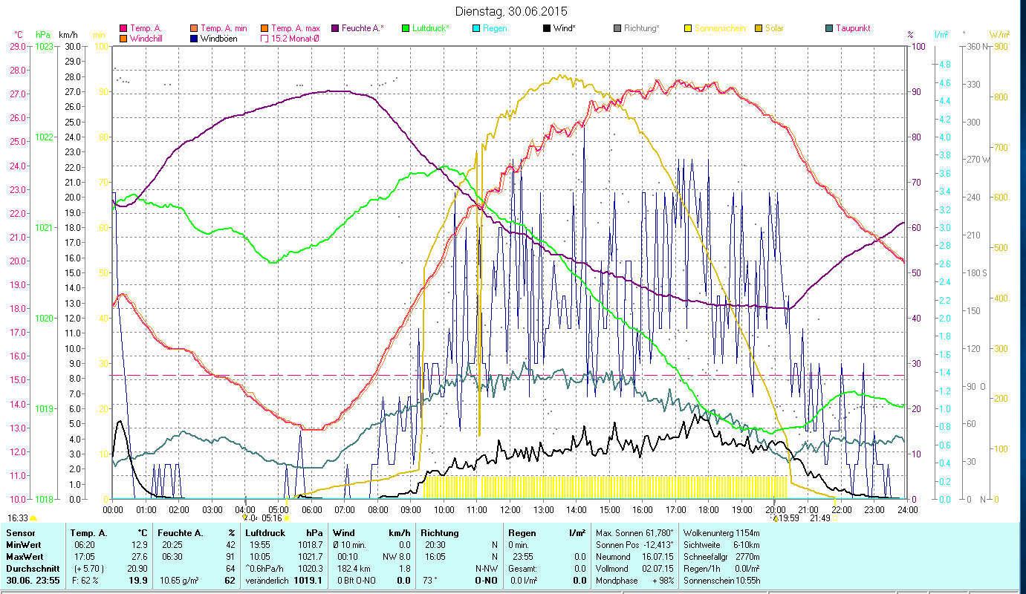Click the '10.65 g/m²' humidity value

pyautogui.click(x=180, y=581)
